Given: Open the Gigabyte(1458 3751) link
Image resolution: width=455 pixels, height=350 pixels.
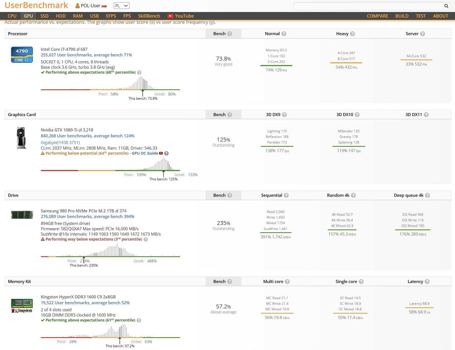Looking at the screenshot, I should coord(60,143).
